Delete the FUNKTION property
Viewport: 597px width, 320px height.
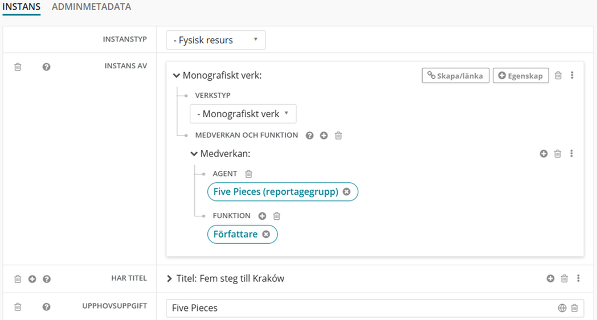(277, 216)
